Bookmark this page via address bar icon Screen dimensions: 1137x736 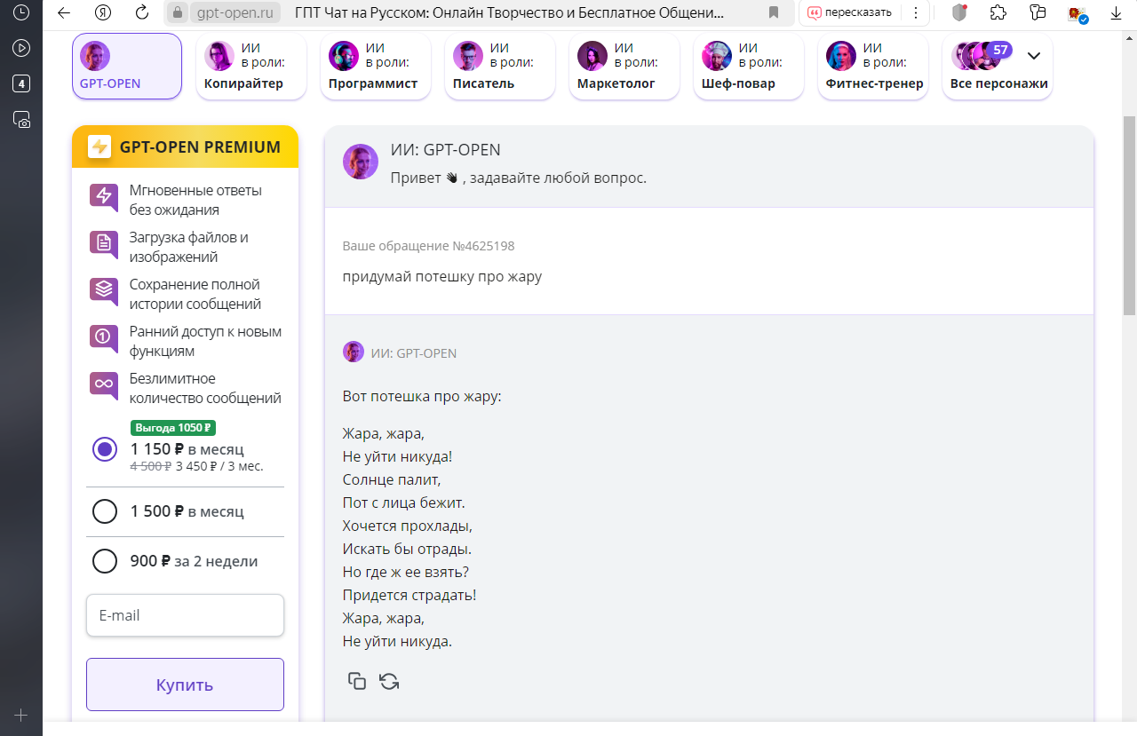(x=774, y=12)
